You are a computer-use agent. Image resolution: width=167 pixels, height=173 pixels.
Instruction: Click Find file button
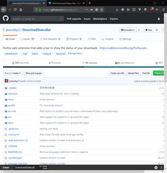[x=146, y=73]
